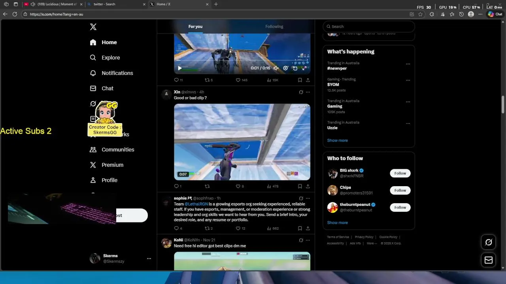Bookmark the post with 145 likes

pos(300,80)
